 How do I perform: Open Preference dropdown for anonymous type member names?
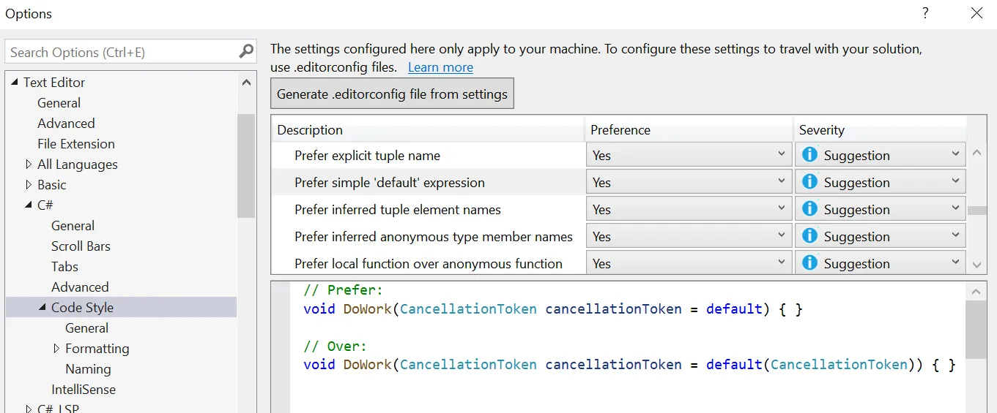pyautogui.click(x=689, y=237)
